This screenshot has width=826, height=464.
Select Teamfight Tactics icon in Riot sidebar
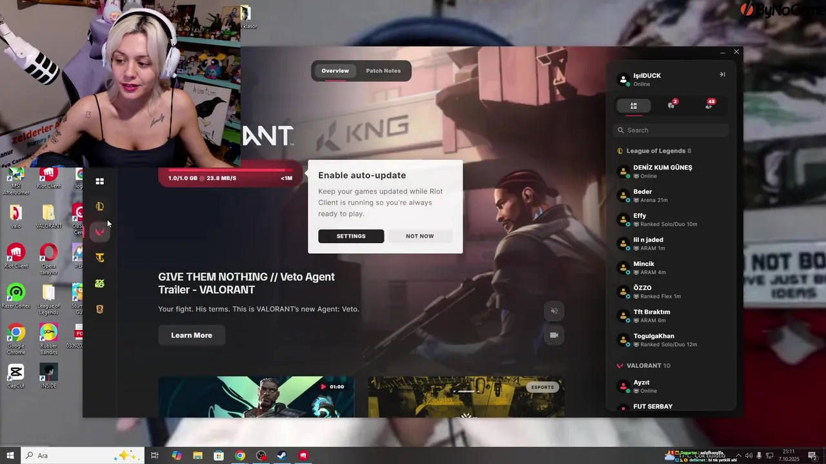[99, 258]
